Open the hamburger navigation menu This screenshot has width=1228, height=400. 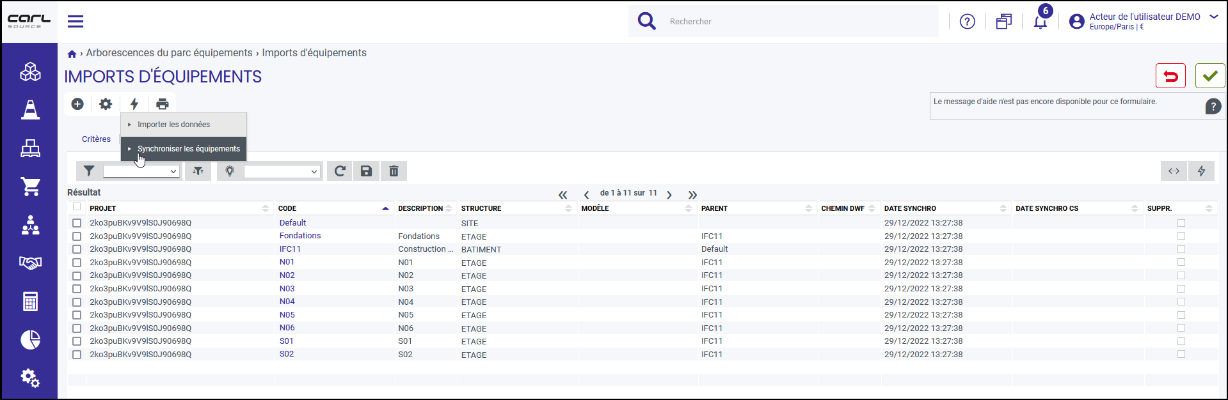pyautogui.click(x=76, y=22)
